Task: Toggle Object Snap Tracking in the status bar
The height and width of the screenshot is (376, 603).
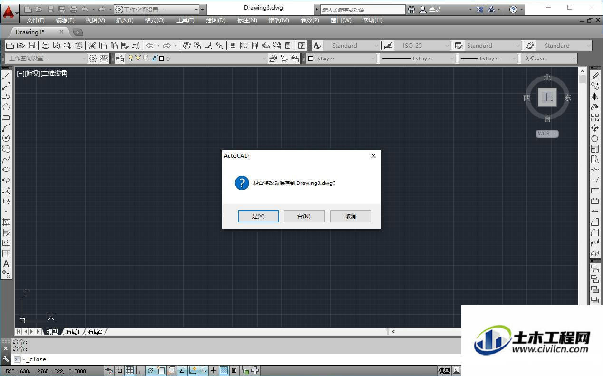Action: pyautogui.click(x=182, y=371)
